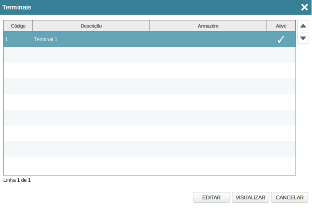Select the Terminal 1 description cell
312x209 pixels.
click(46, 39)
